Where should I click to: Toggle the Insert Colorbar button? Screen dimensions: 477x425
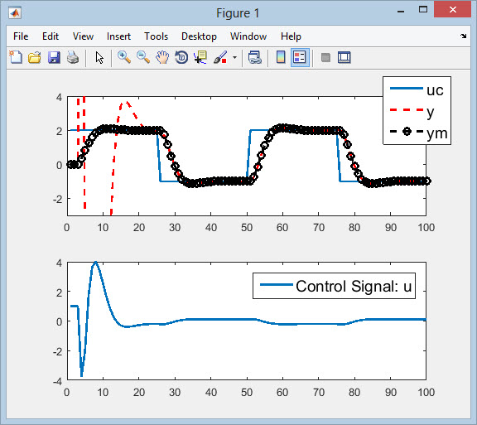(x=281, y=57)
